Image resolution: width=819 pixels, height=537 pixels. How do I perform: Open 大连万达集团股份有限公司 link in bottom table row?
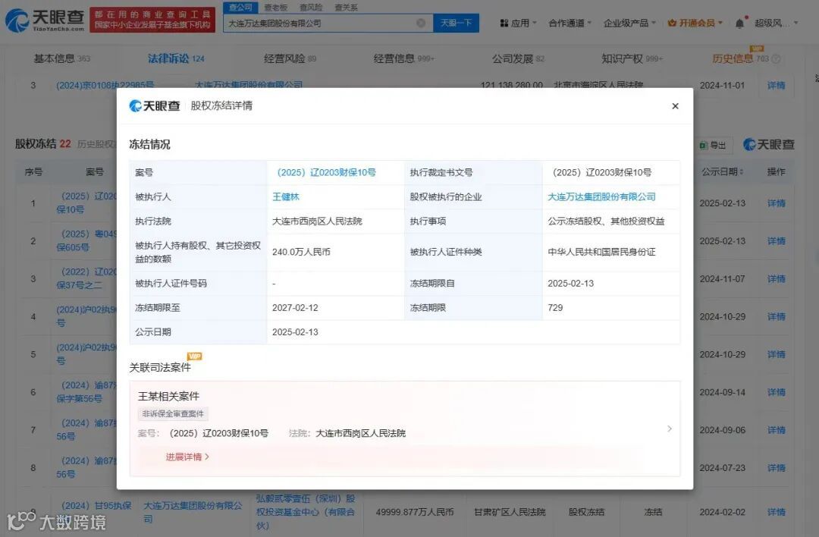tap(193, 512)
